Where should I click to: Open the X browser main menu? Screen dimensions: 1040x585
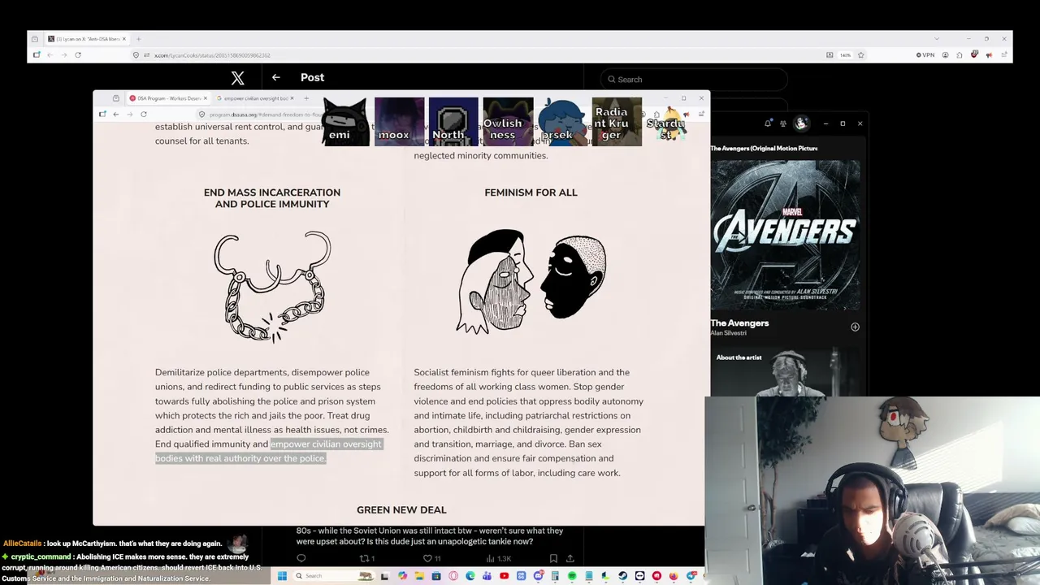[x=1004, y=55]
